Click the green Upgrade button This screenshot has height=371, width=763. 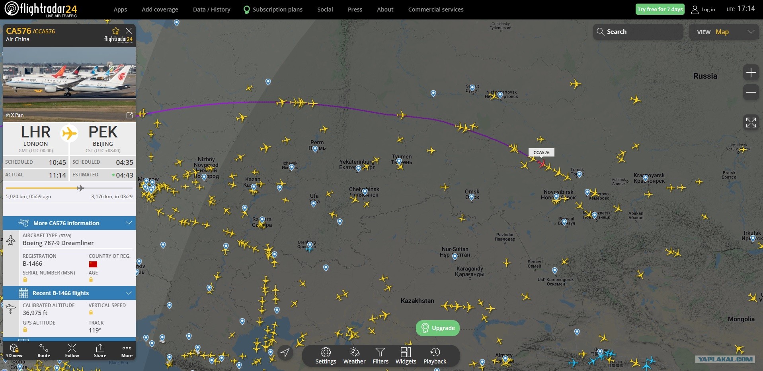[x=438, y=328]
